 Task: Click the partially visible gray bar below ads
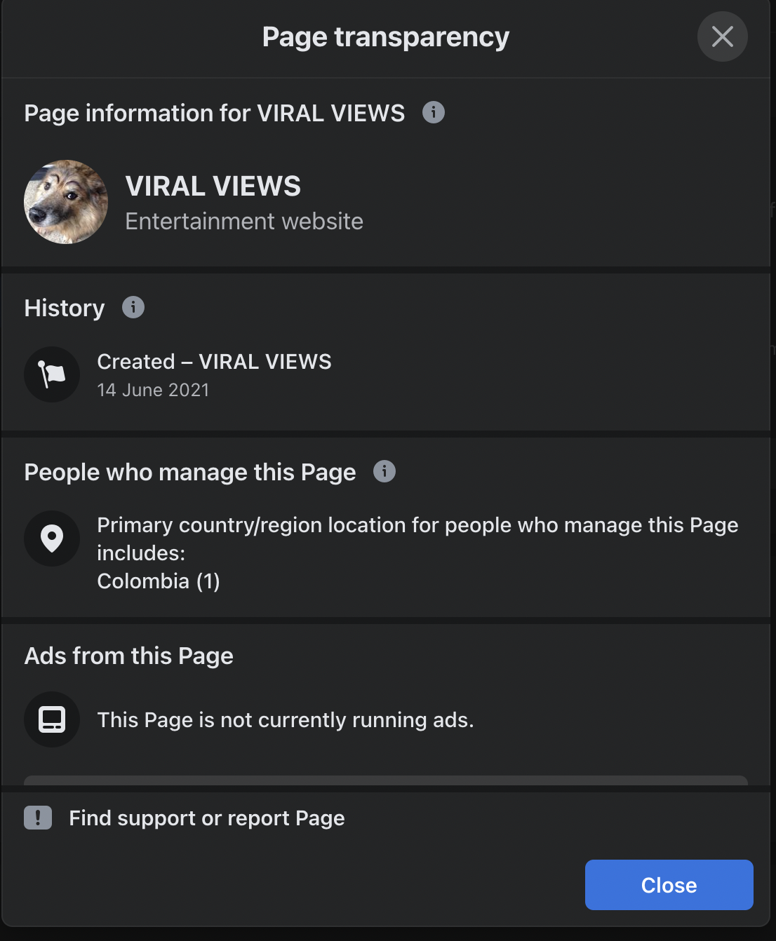385,780
